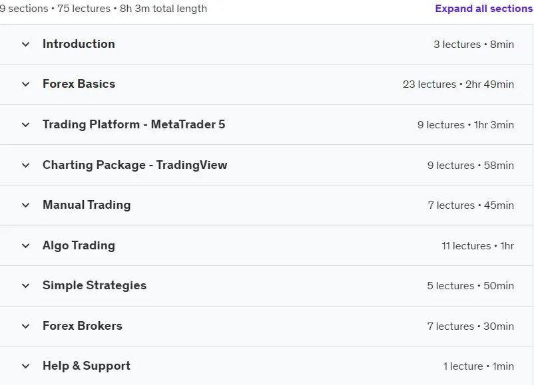This screenshot has height=385, width=534.
Task: Open the Forex Basics section title
Action: [x=79, y=84]
